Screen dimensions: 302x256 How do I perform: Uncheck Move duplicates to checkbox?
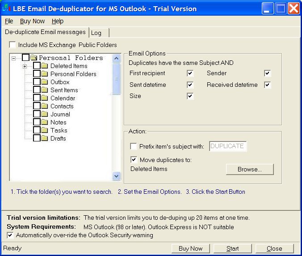(134, 160)
